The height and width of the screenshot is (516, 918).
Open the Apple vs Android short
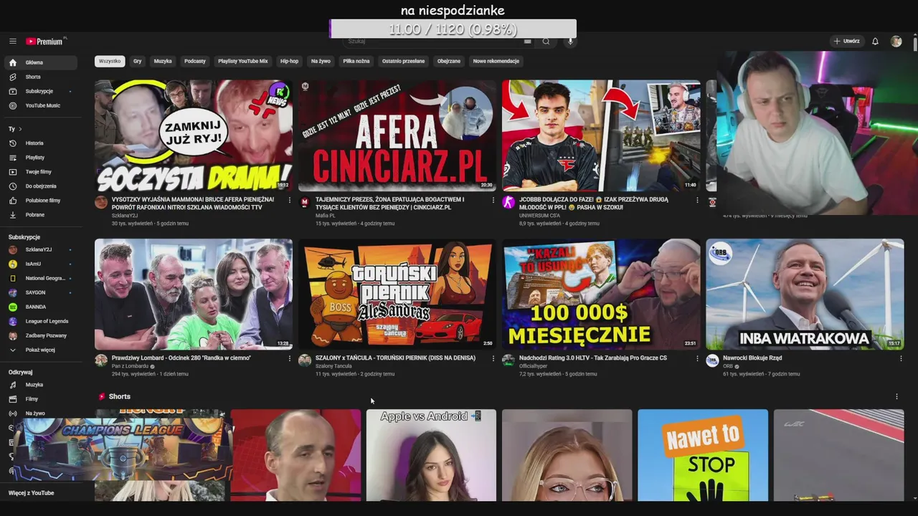click(x=431, y=455)
